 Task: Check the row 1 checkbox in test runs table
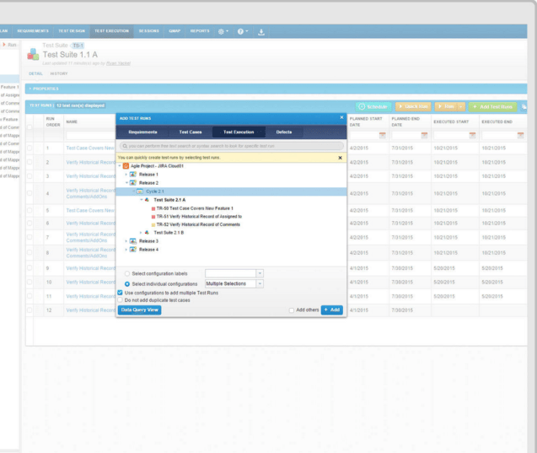coord(30,148)
